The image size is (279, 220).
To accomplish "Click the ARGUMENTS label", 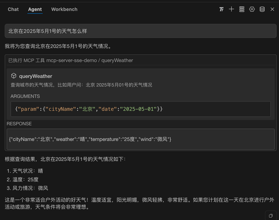I will (25, 96).
